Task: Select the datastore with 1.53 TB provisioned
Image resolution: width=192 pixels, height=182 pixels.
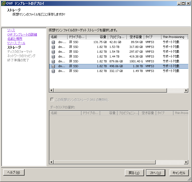Action: 119,47
